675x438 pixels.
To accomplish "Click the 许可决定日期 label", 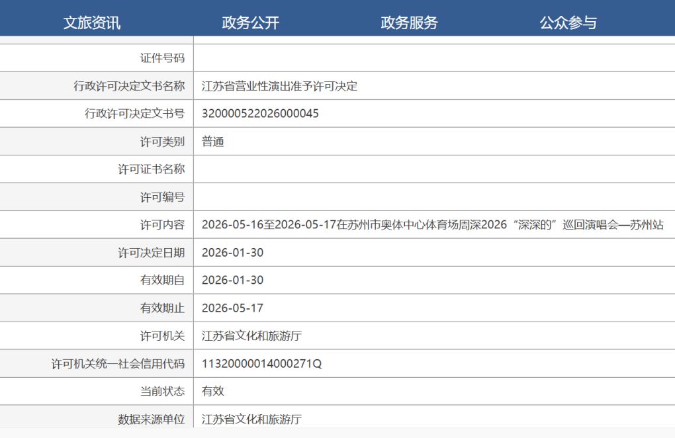I will 152,253.
